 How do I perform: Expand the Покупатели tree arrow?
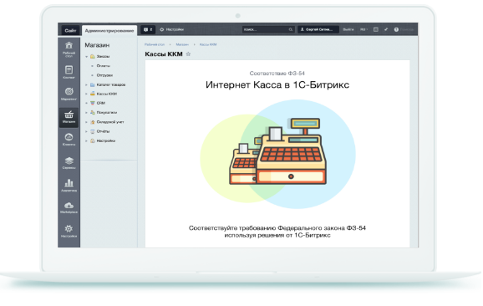coord(87,113)
